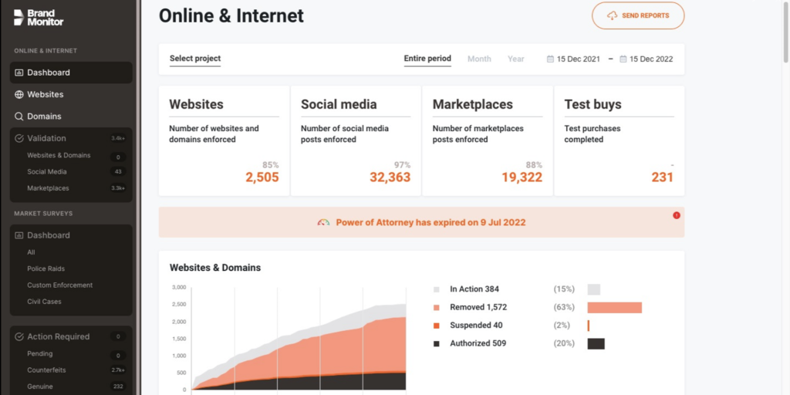Toggle the Authorized dark legend swatch
Screen dimensions: 790x395
[x=437, y=343]
